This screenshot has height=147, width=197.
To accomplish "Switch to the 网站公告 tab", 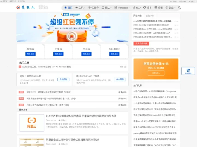I will click(137, 16).
